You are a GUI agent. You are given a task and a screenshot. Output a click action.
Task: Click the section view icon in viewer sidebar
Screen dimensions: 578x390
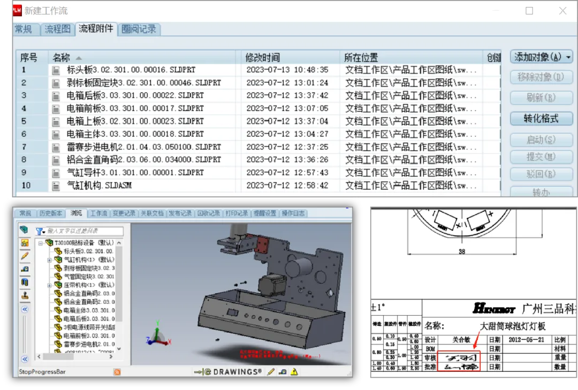pyautogui.click(x=25, y=281)
